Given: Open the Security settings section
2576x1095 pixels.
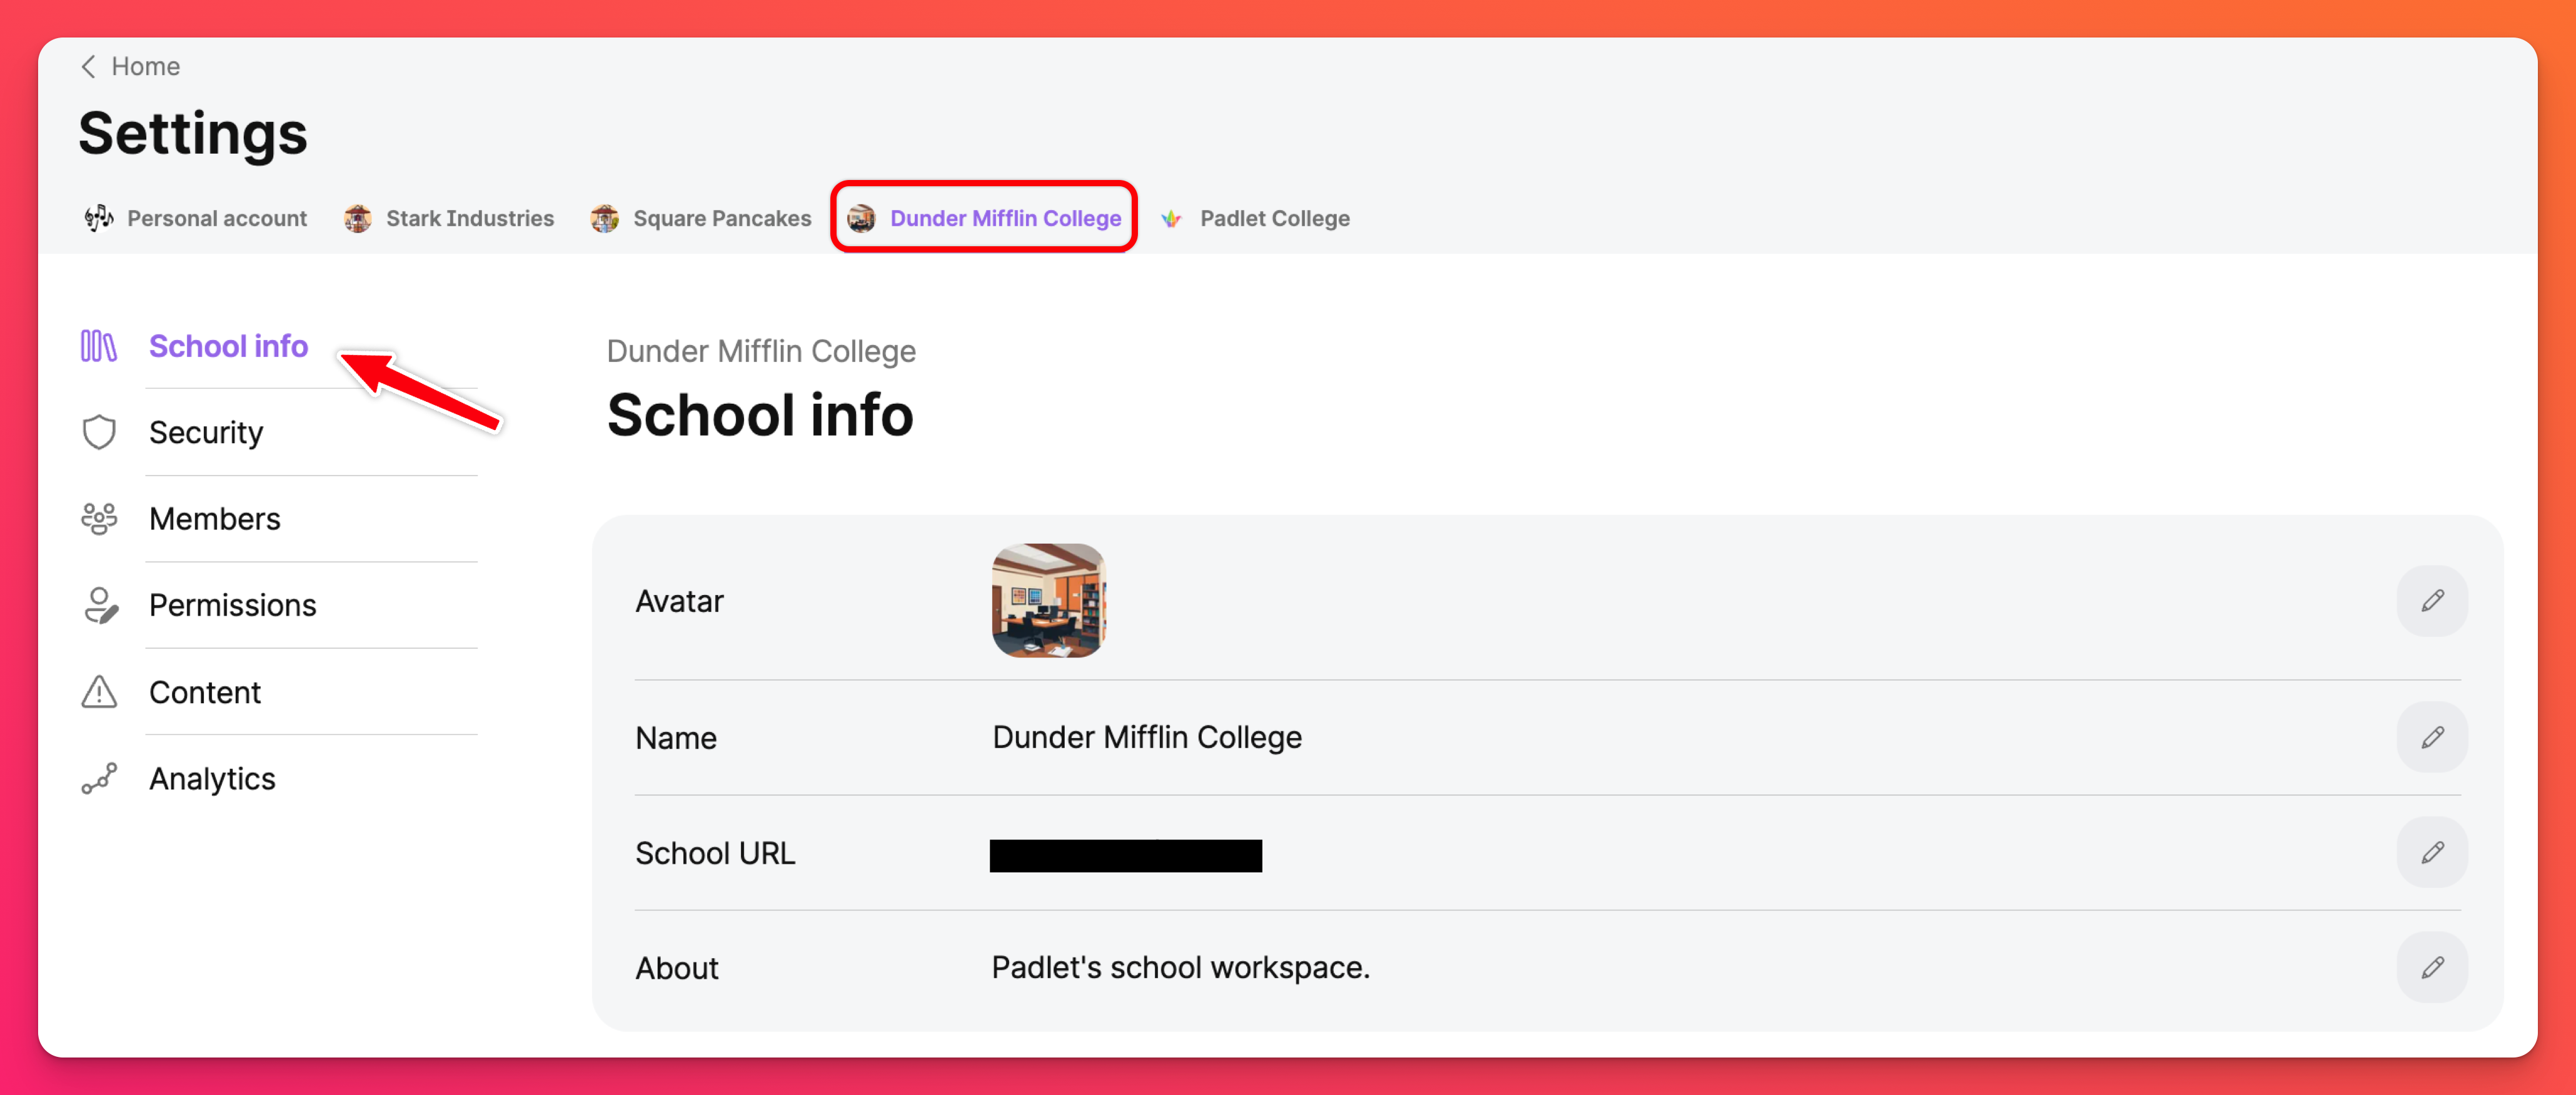Looking at the screenshot, I should (x=206, y=433).
